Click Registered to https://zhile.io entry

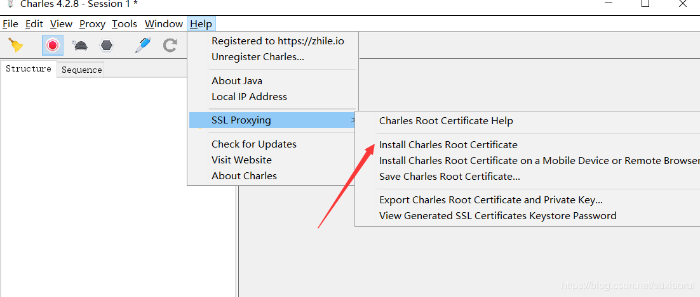278,41
